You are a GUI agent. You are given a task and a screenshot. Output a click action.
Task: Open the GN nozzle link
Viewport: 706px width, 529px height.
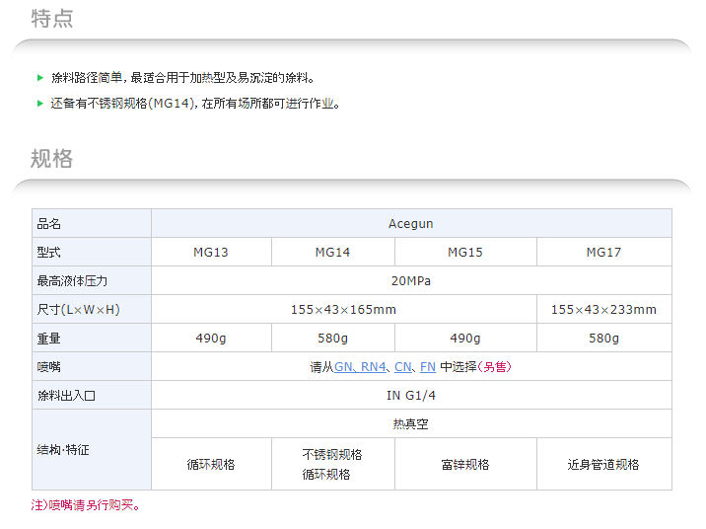tap(344, 367)
